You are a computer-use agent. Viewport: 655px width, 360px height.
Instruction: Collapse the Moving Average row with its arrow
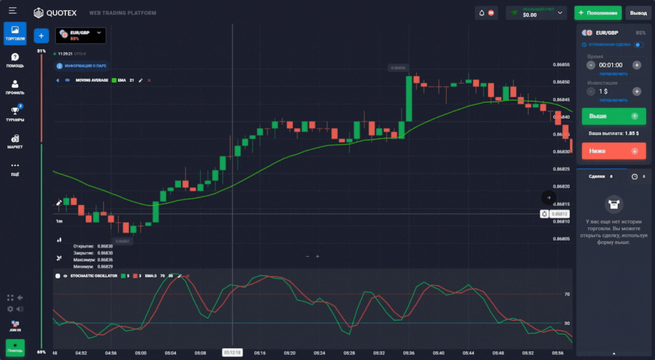point(58,80)
